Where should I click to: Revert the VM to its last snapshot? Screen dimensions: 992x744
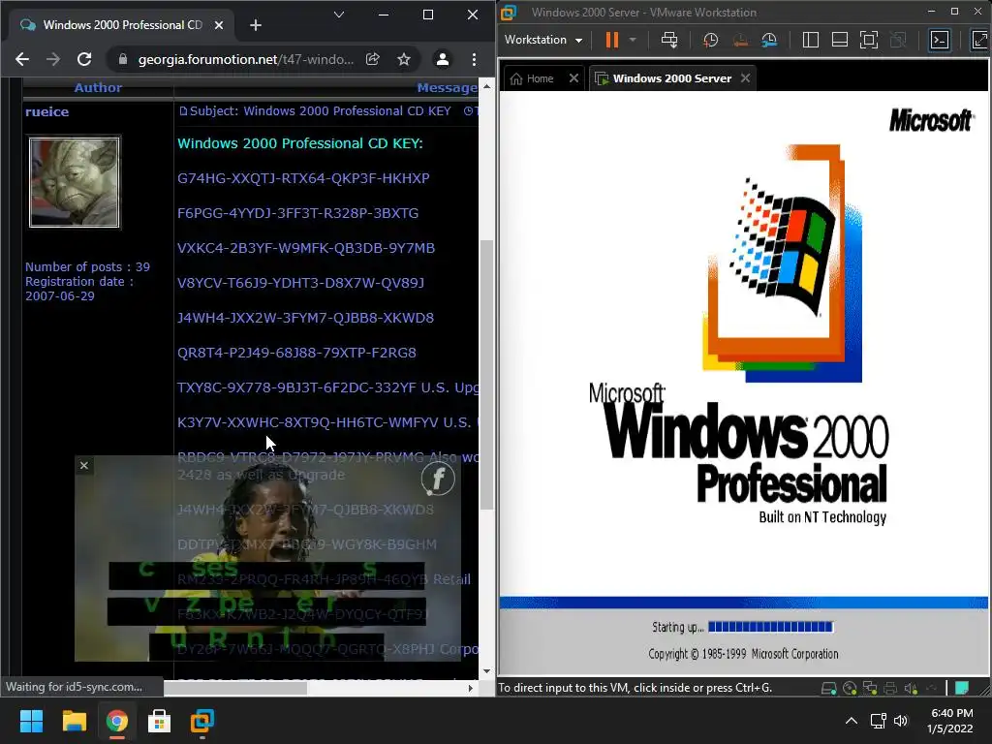tap(739, 40)
